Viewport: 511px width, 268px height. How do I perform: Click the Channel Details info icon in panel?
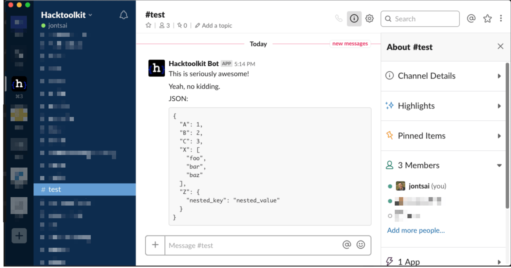[x=389, y=76]
